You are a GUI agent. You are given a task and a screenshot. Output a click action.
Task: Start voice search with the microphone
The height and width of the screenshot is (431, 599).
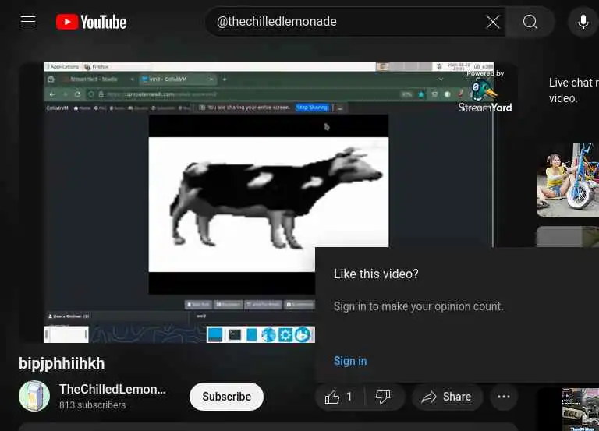(x=583, y=22)
